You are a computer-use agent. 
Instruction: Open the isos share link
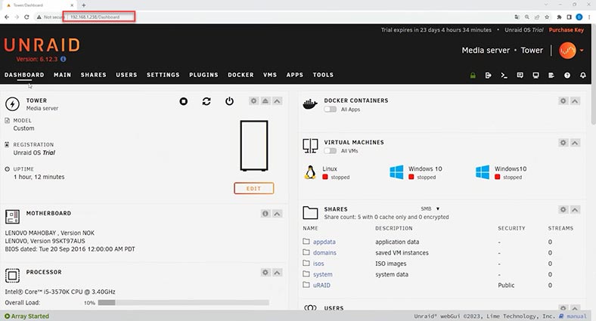pos(318,264)
